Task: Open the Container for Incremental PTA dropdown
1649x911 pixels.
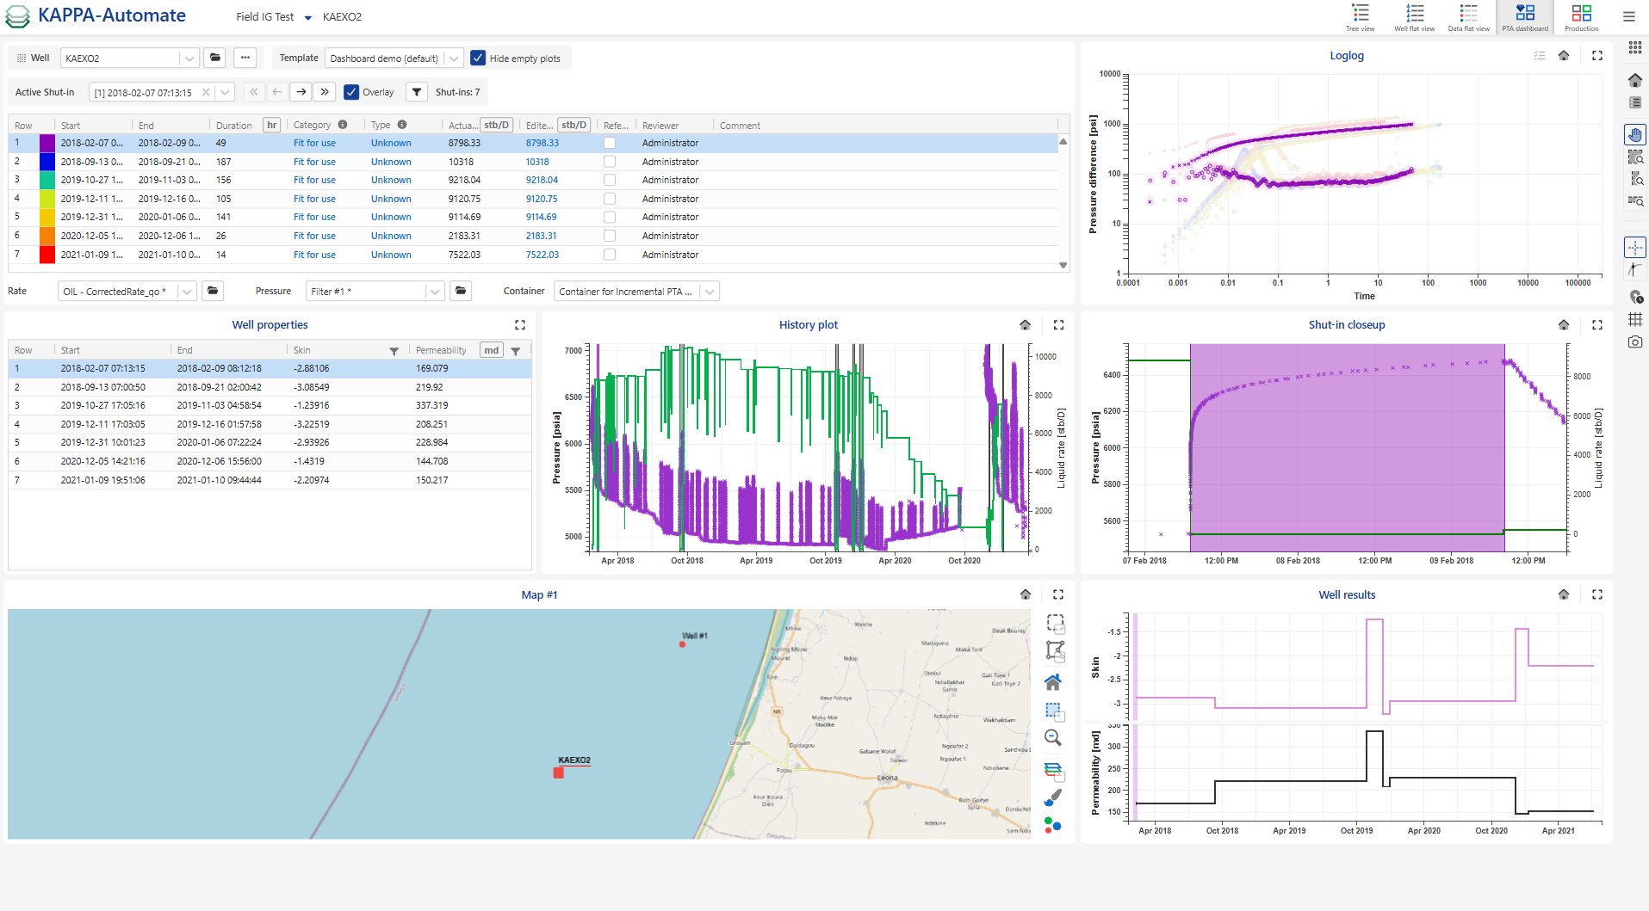Action: pyautogui.click(x=709, y=291)
